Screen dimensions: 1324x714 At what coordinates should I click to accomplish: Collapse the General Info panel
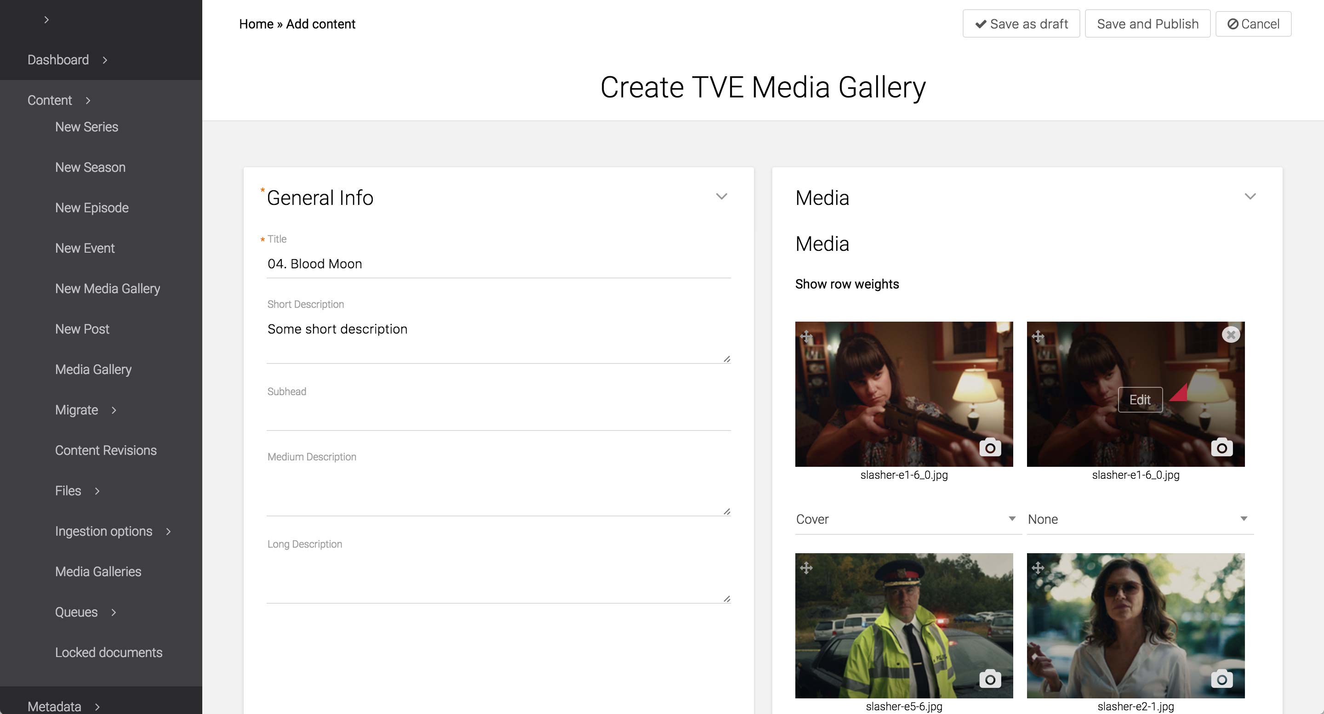tap(721, 197)
